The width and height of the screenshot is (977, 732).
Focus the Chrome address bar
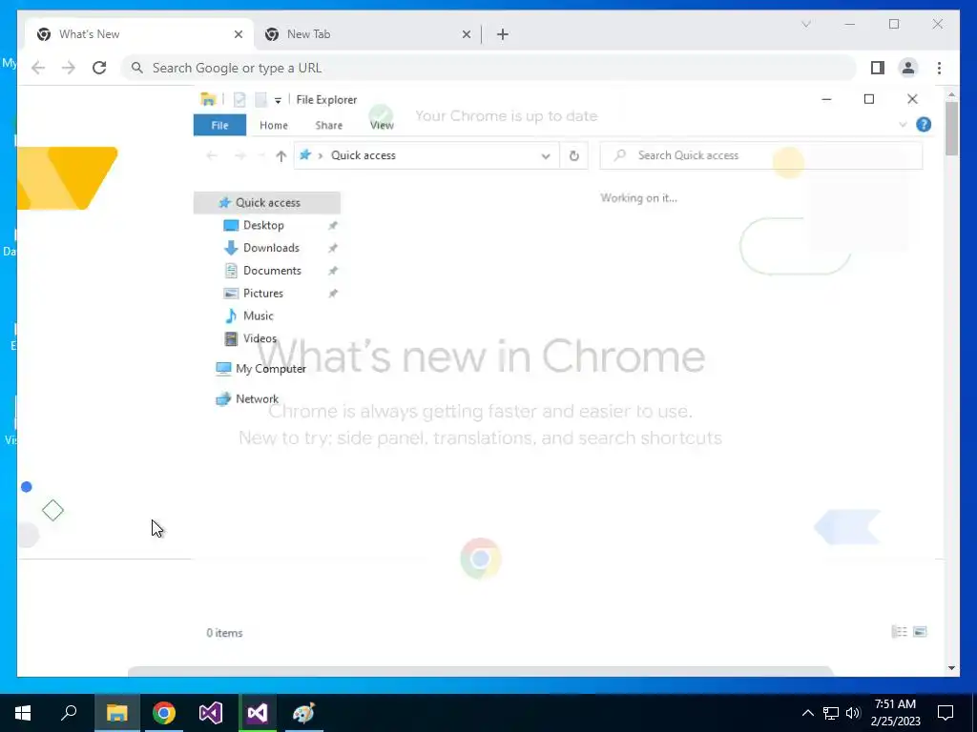coord(489,68)
